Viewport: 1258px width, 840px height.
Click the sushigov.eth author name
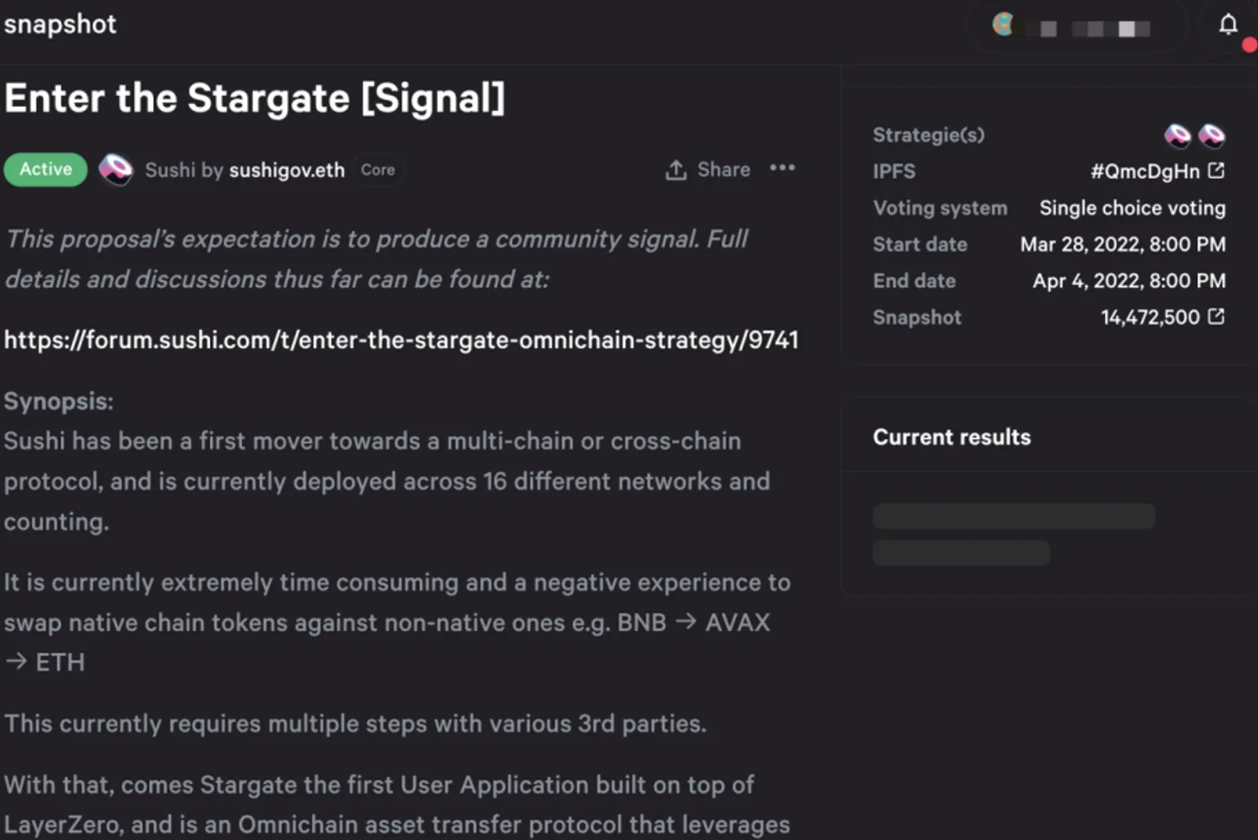click(286, 170)
